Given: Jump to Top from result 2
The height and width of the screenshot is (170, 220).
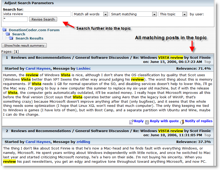Looking at the screenshot, I should (208, 135).
